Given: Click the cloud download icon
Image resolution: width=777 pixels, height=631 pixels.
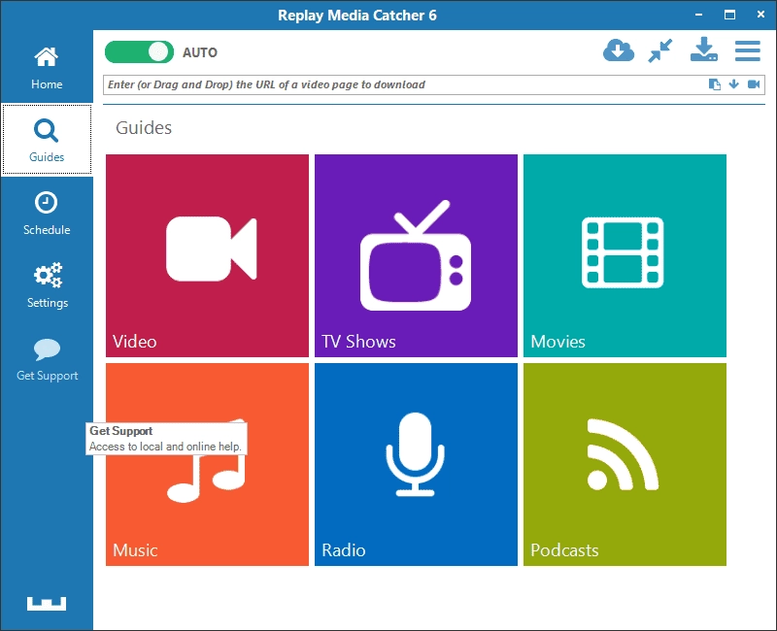Looking at the screenshot, I should 619,50.
